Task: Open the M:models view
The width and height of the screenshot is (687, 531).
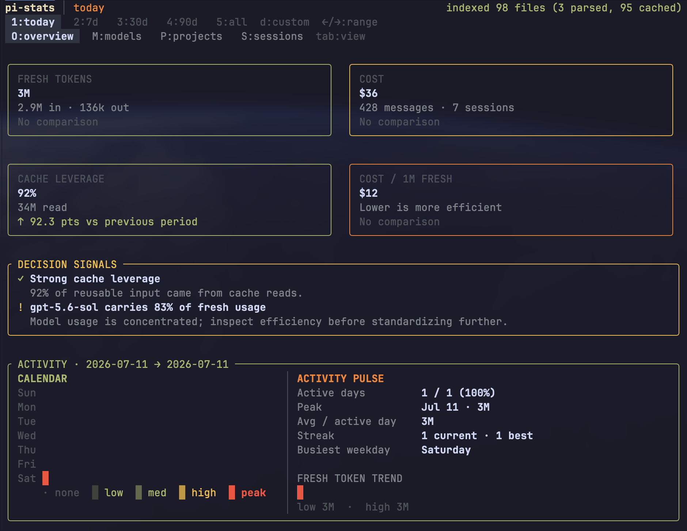Action: point(117,36)
